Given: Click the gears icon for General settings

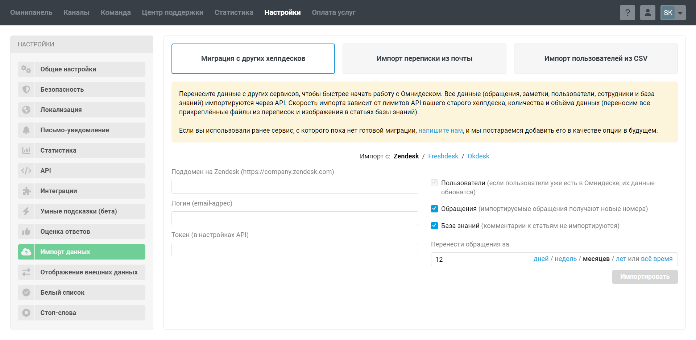Looking at the screenshot, I should click(26, 69).
